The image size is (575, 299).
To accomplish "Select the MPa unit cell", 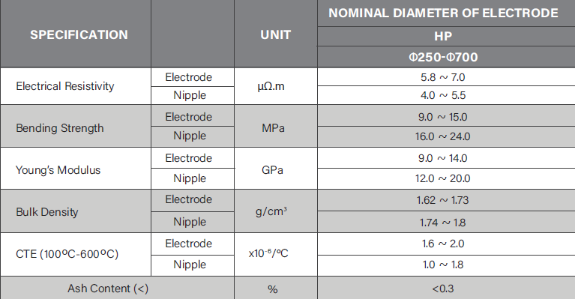I will point(273,128).
